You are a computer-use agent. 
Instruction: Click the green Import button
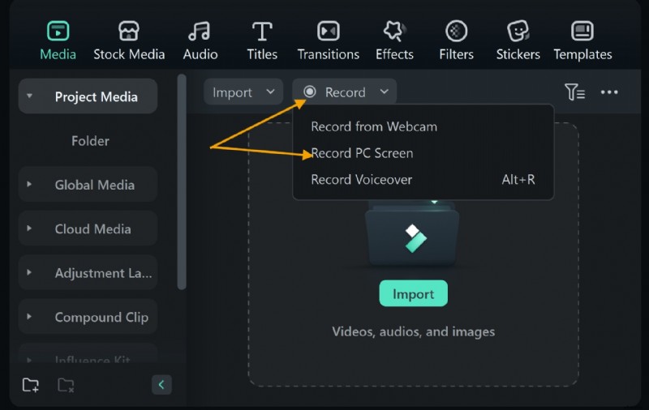(413, 294)
